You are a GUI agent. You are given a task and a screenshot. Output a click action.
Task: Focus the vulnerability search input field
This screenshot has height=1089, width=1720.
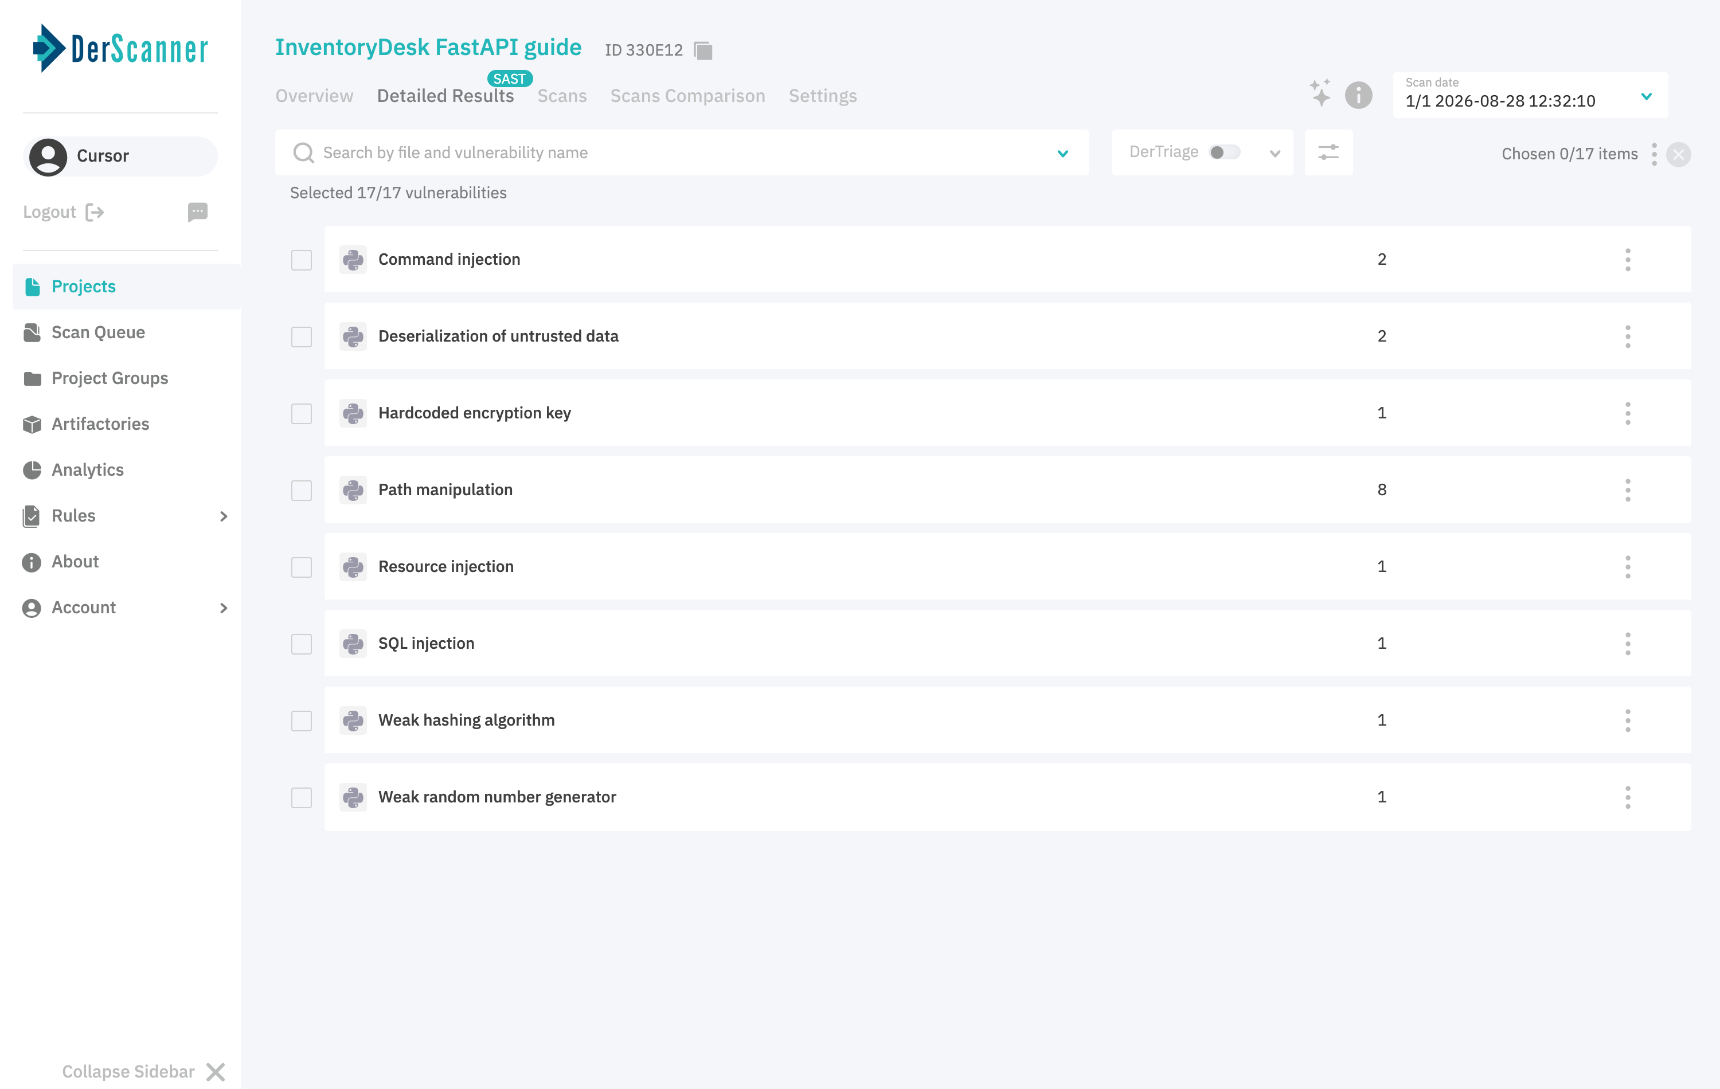coord(682,152)
